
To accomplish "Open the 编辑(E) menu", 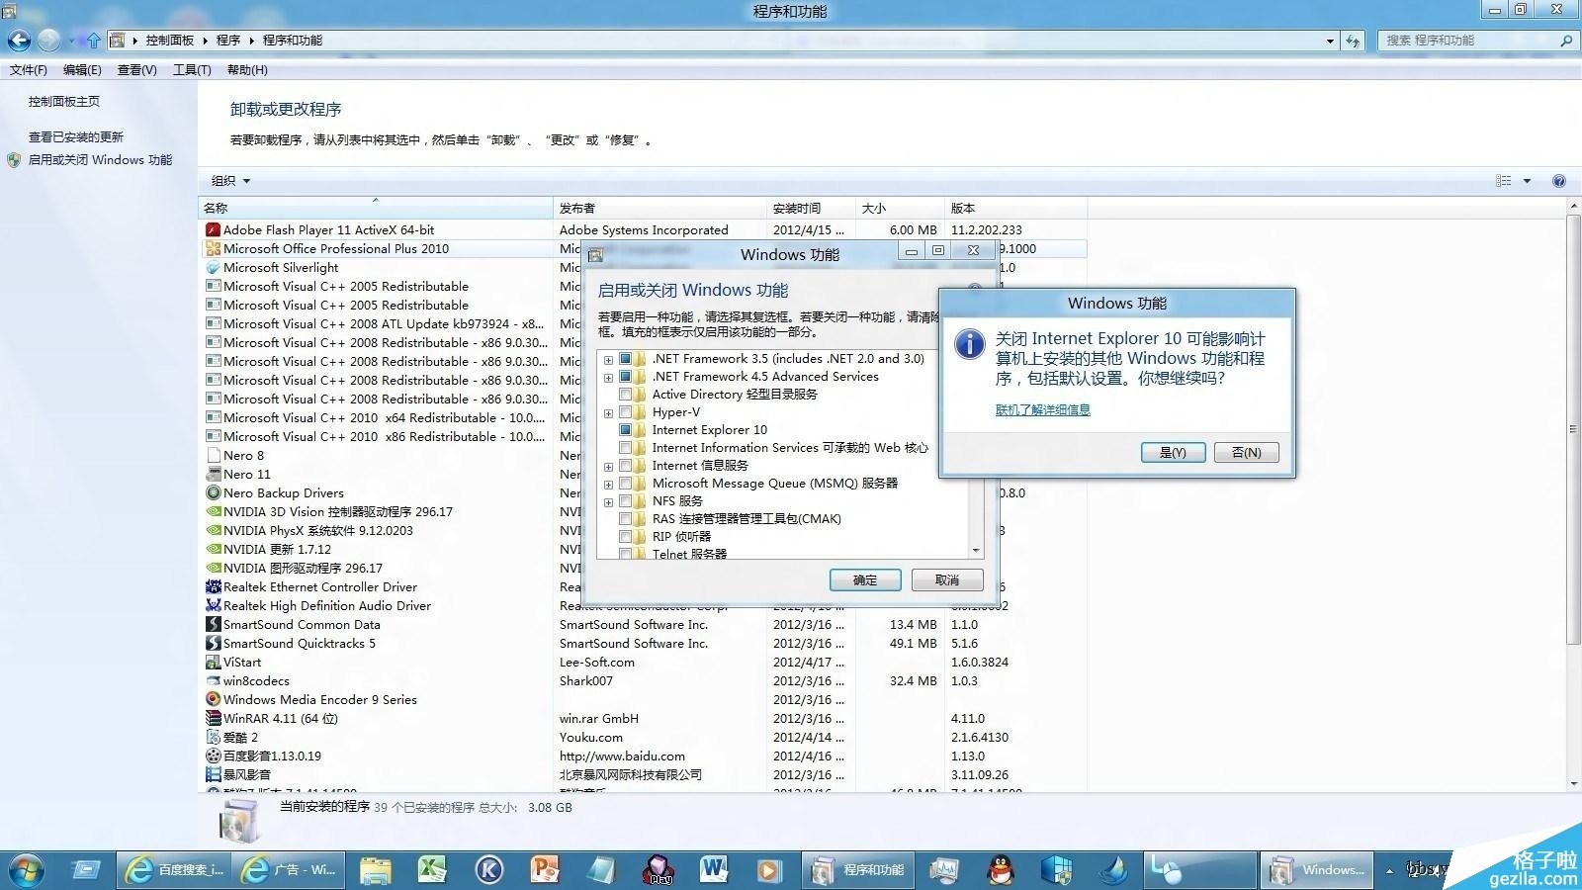I will [x=82, y=70].
